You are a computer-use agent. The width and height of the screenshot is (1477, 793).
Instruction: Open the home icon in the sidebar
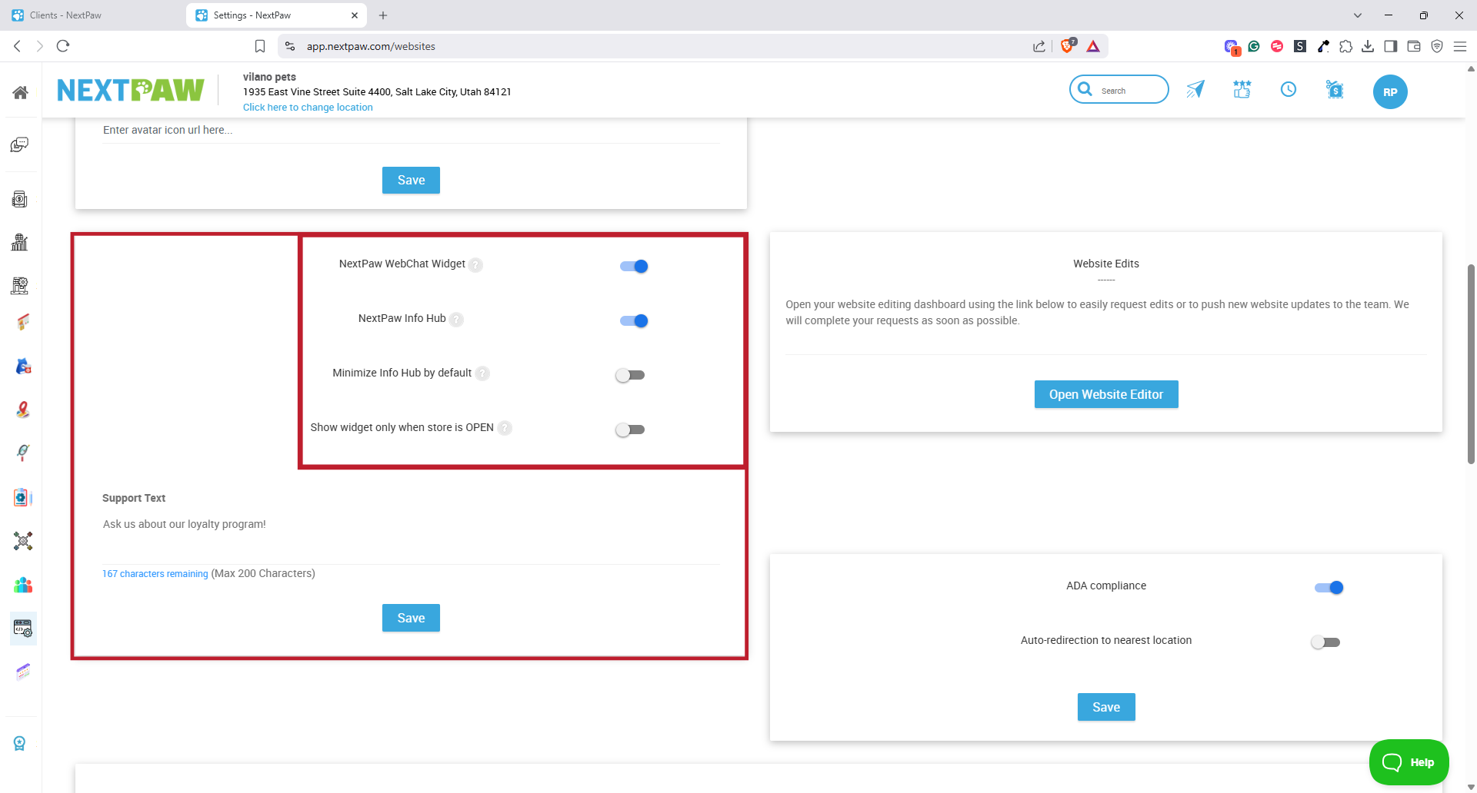[21, 92]
